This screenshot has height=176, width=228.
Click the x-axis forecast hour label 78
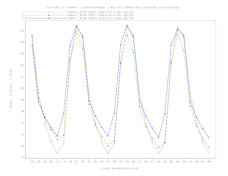tap(197, 162)
